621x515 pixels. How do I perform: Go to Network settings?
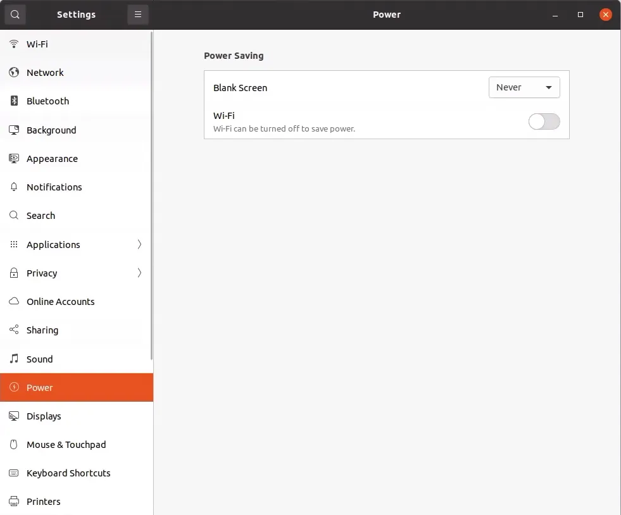[x=75, y=72]
